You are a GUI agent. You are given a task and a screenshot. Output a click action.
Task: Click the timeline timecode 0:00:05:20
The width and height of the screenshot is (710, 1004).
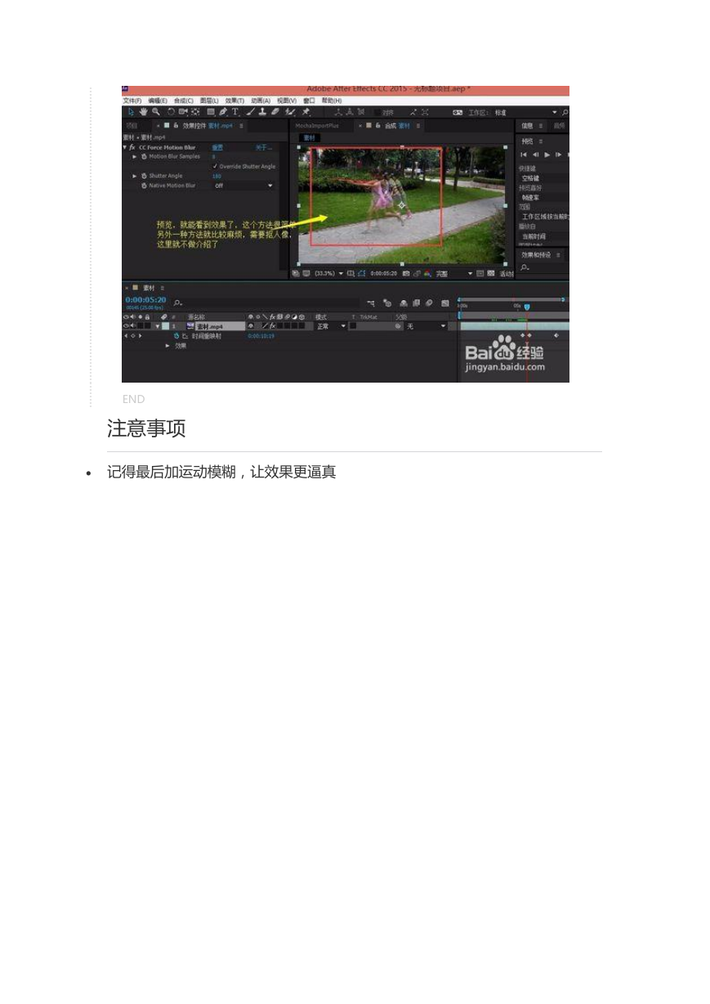pos(145,300)
